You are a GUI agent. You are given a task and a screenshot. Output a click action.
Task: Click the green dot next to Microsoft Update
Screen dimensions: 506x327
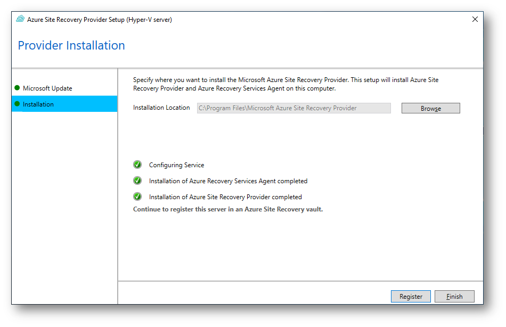point(17,88)
